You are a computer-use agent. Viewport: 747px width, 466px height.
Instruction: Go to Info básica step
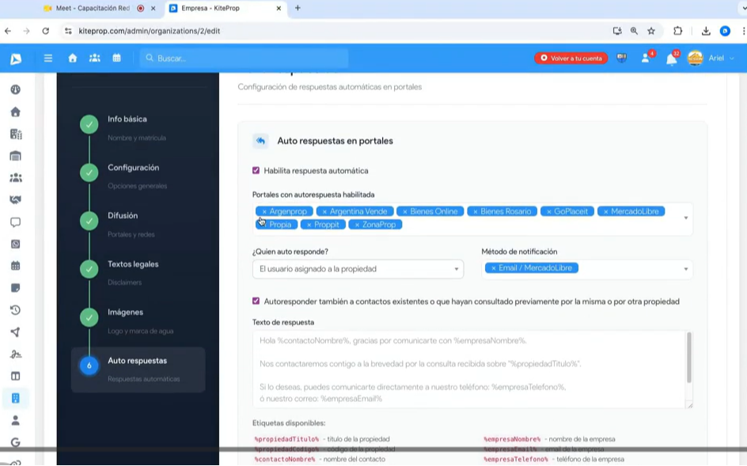click(127, 119)
